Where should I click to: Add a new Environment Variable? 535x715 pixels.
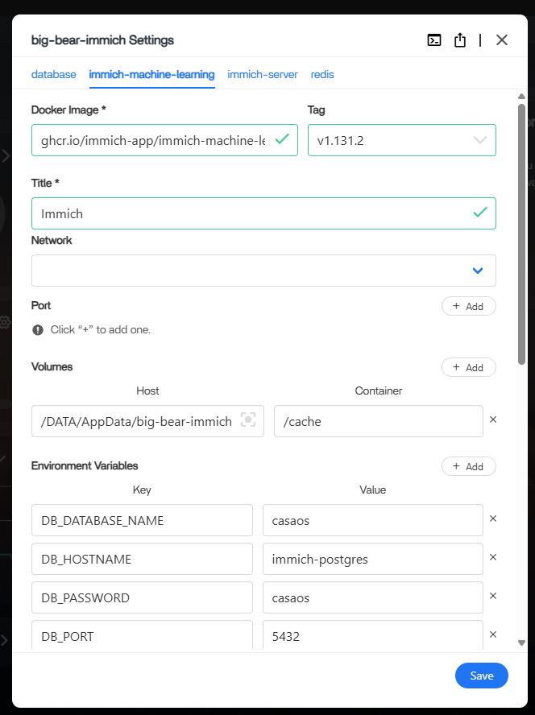(468, 466)
